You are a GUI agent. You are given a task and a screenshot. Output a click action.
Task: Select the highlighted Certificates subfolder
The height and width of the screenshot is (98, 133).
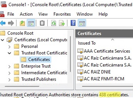pos(36,59)
